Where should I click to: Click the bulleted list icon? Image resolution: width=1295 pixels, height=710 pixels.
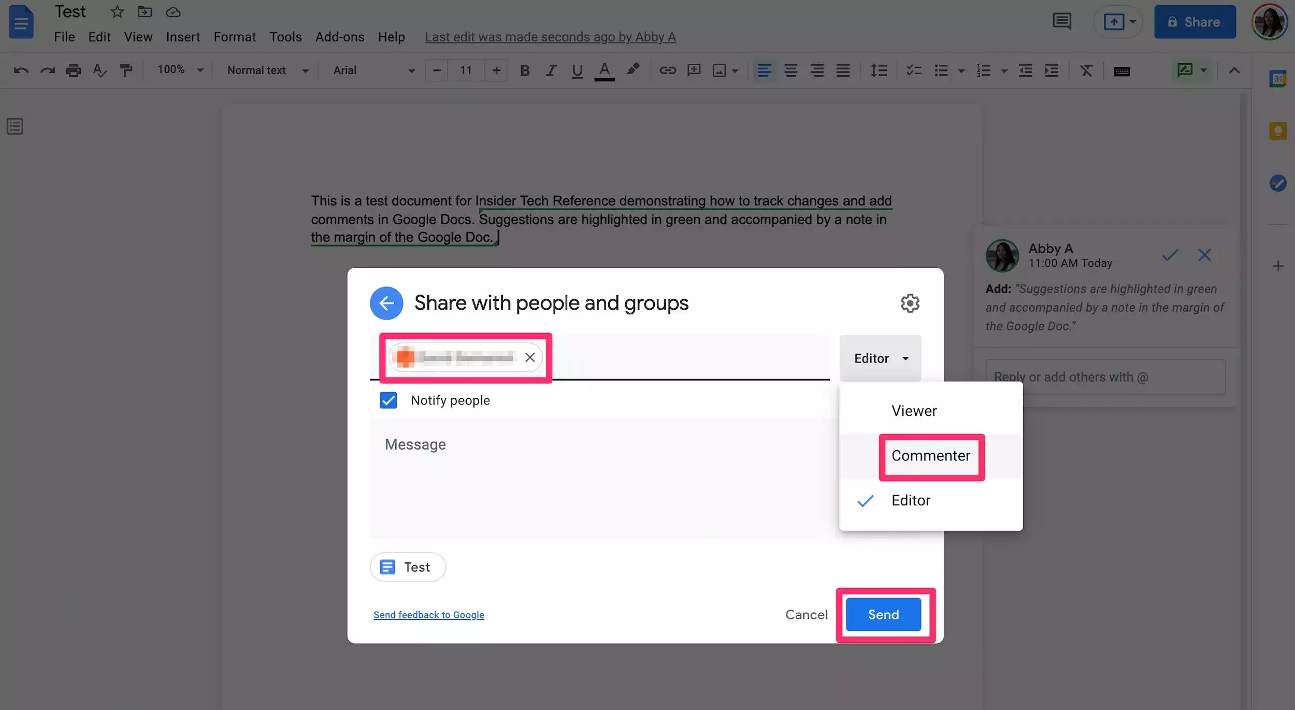point(941,70)
